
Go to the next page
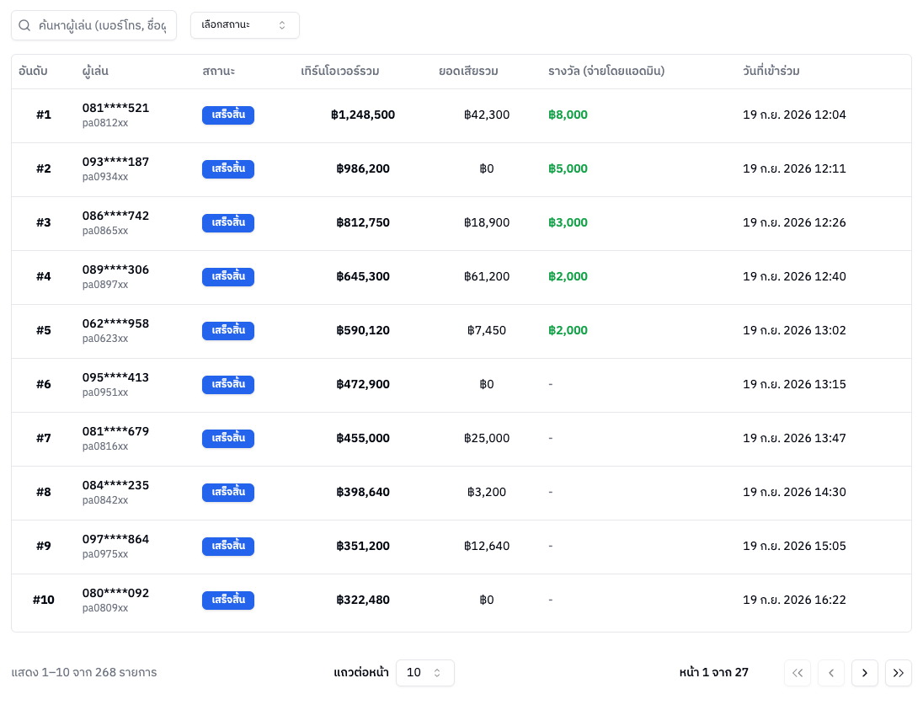[865, 673]
